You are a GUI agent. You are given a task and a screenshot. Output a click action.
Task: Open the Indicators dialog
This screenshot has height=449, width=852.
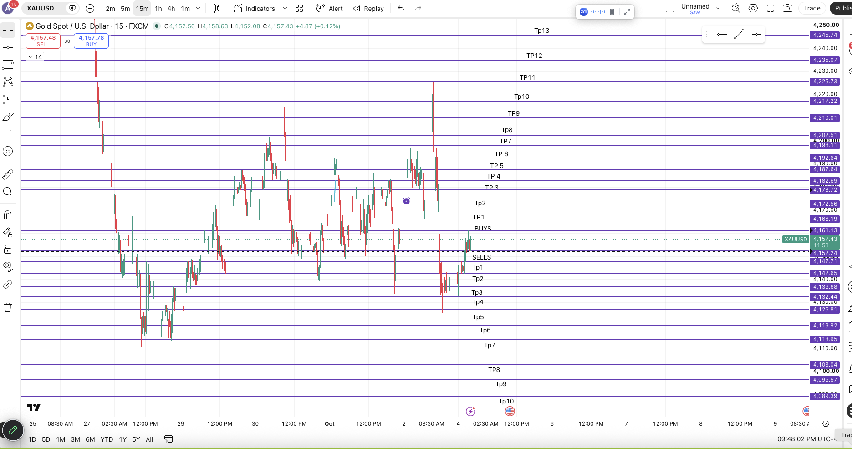255,8
